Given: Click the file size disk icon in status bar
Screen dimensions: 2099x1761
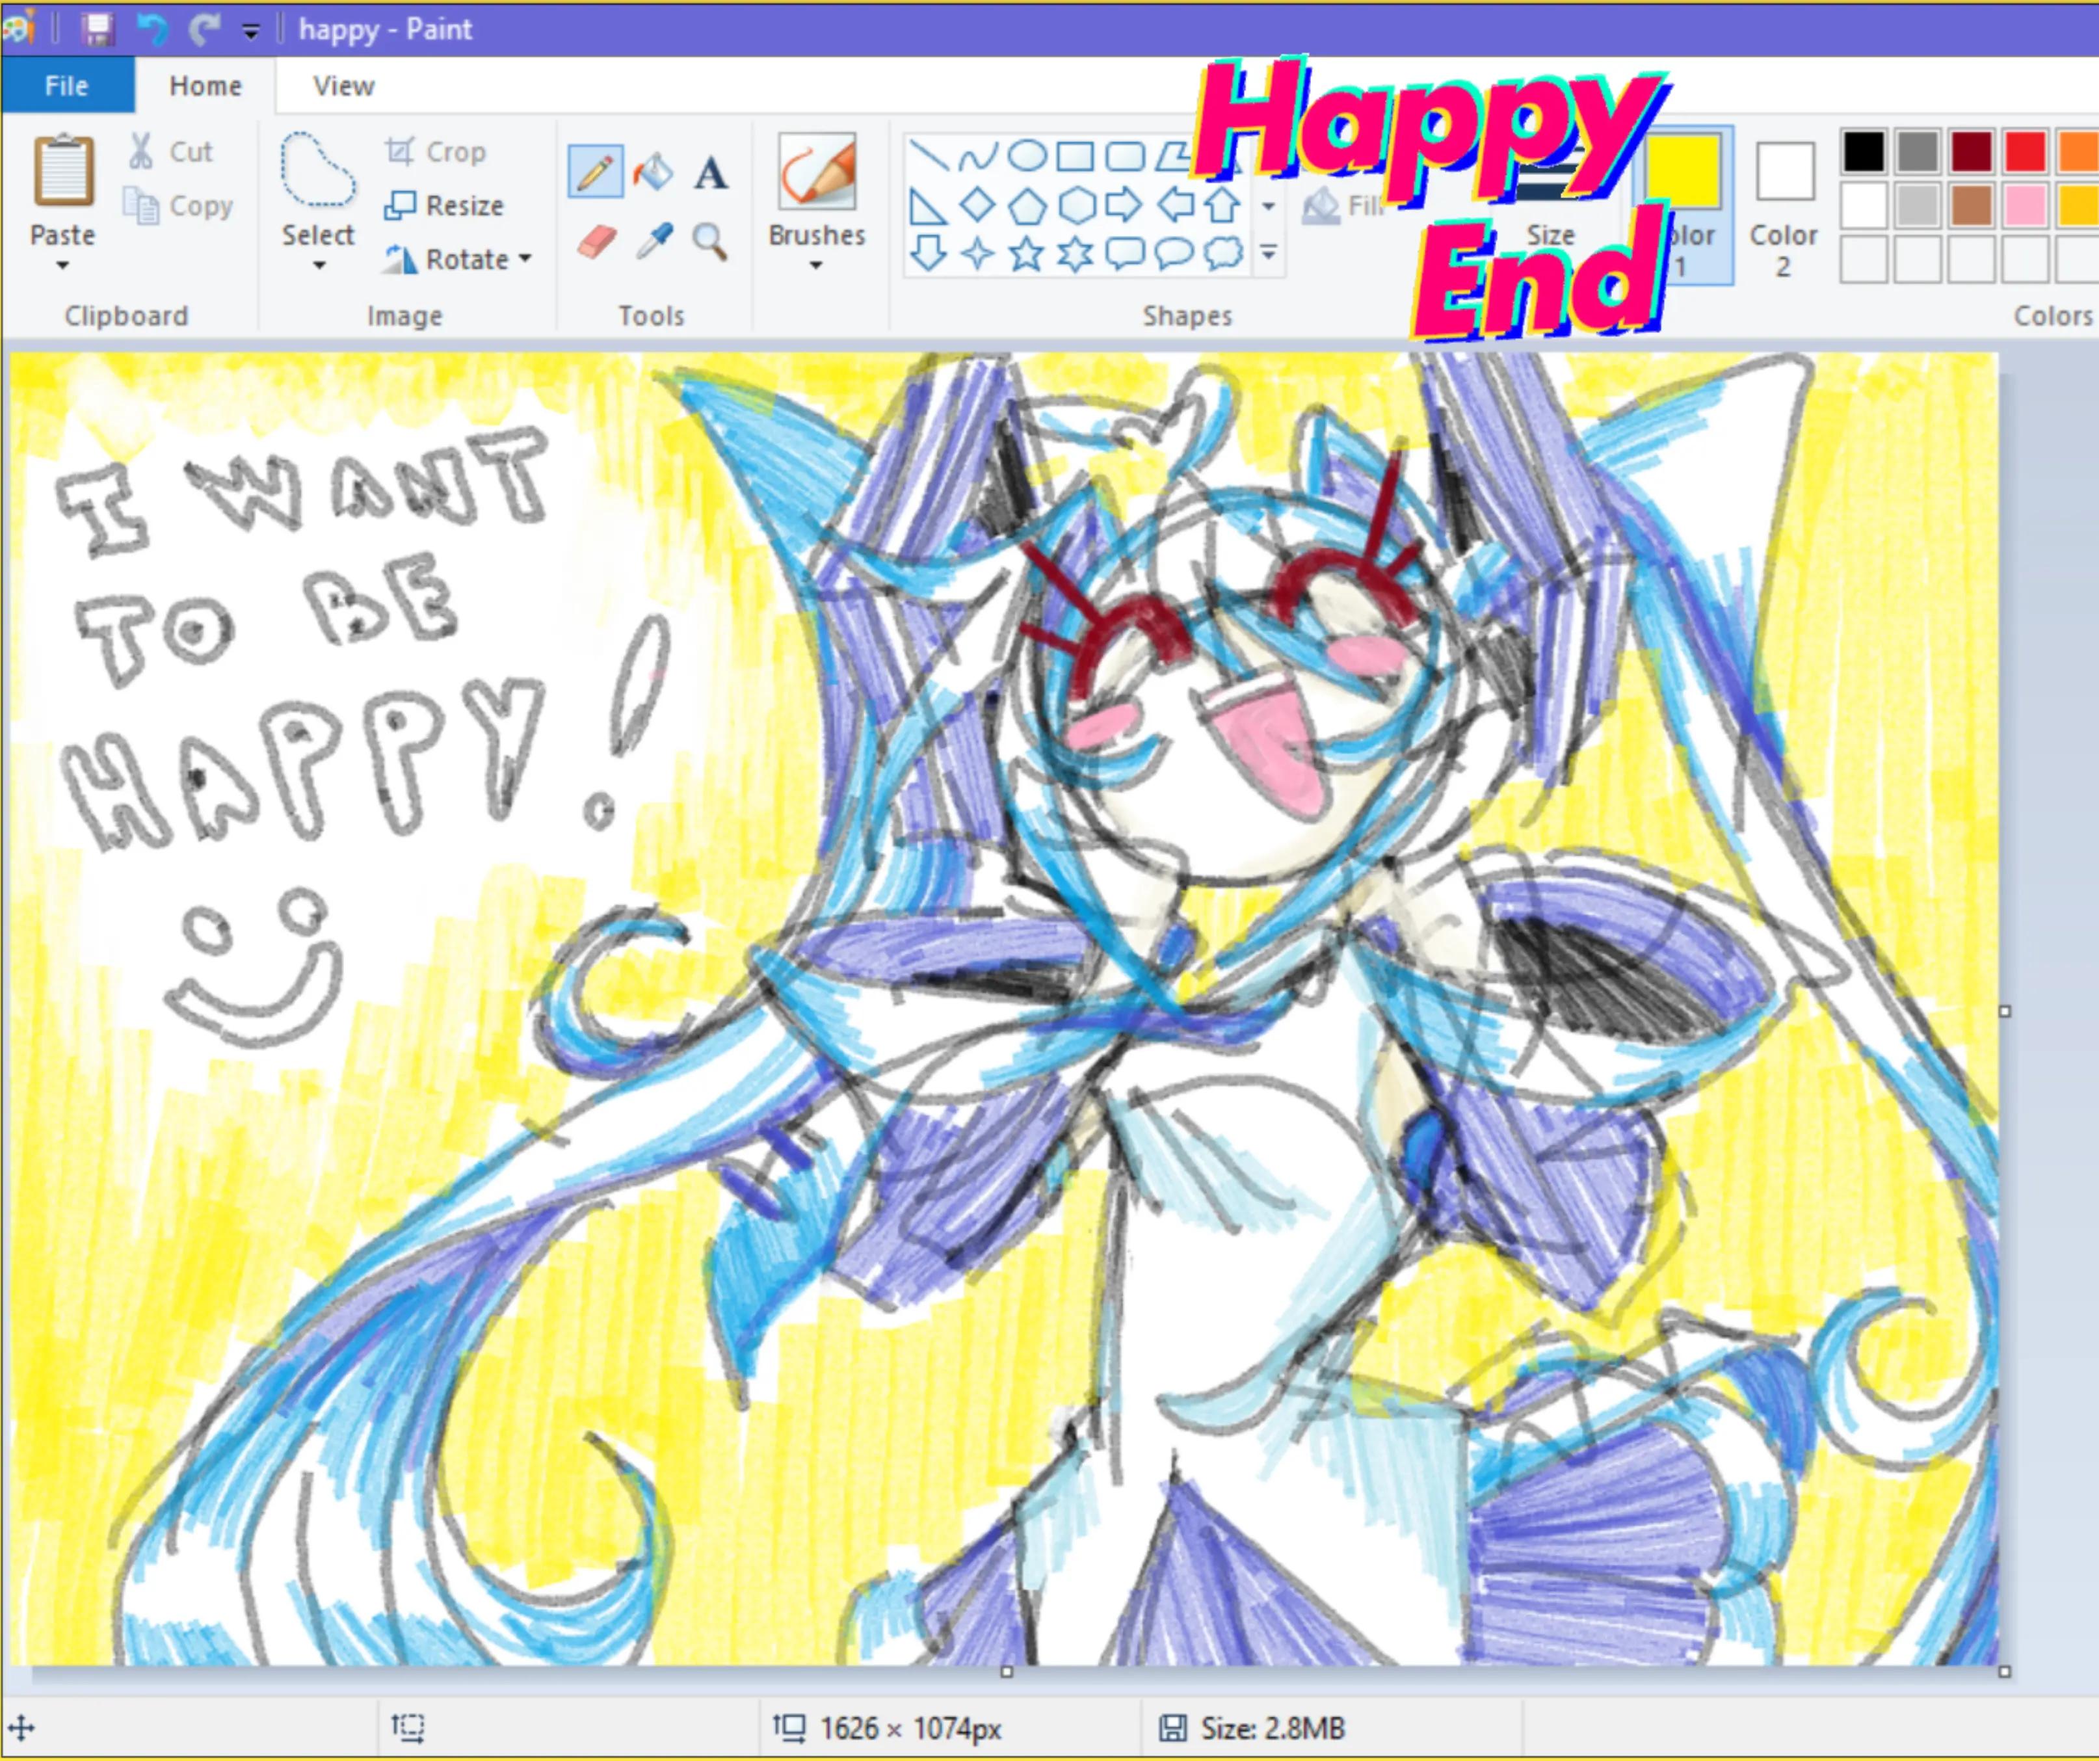Looking at the screenshot, I should (x=1172, y=1728).
